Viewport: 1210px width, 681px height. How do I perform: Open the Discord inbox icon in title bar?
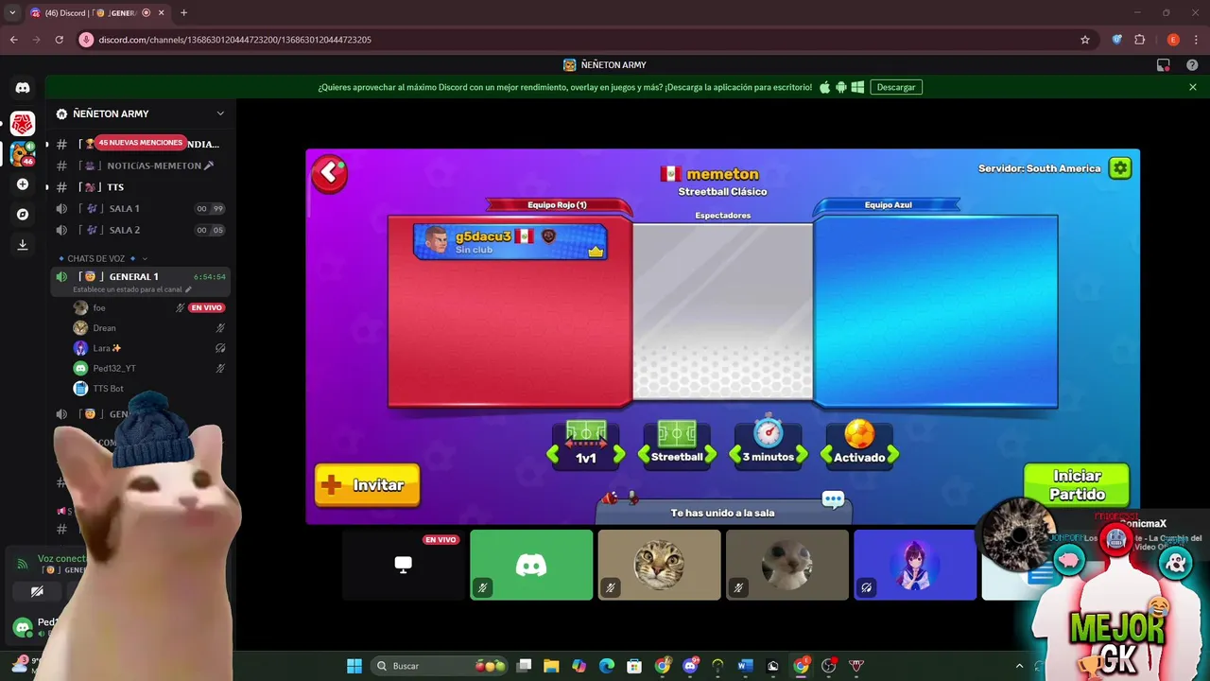click(1164, 65)
